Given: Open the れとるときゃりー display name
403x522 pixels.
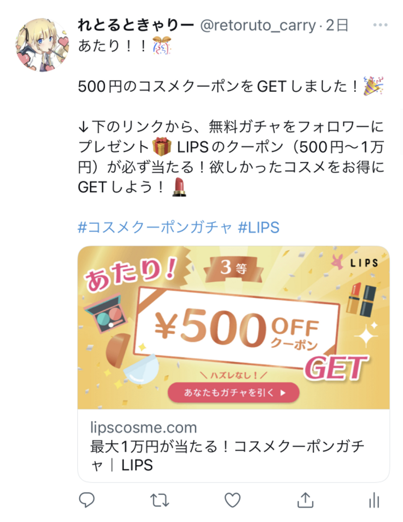Looking at the screenshot, I should click(x=136, y=25).
